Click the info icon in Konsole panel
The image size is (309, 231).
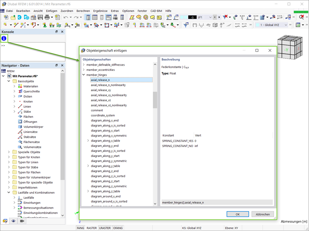4,38
